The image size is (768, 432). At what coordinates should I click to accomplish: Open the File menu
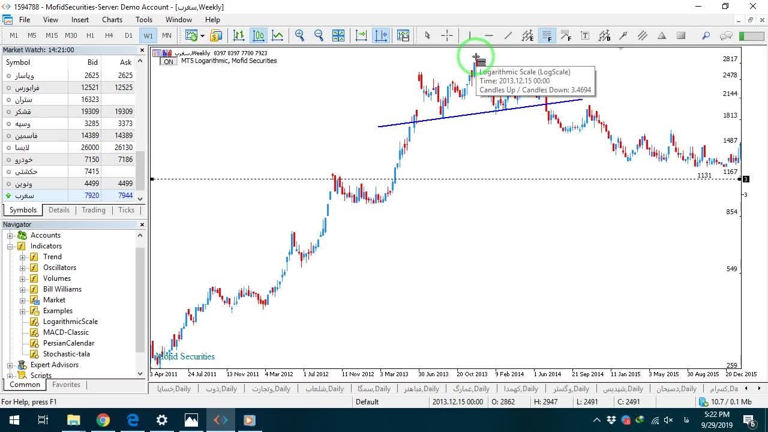click(25, 20)
